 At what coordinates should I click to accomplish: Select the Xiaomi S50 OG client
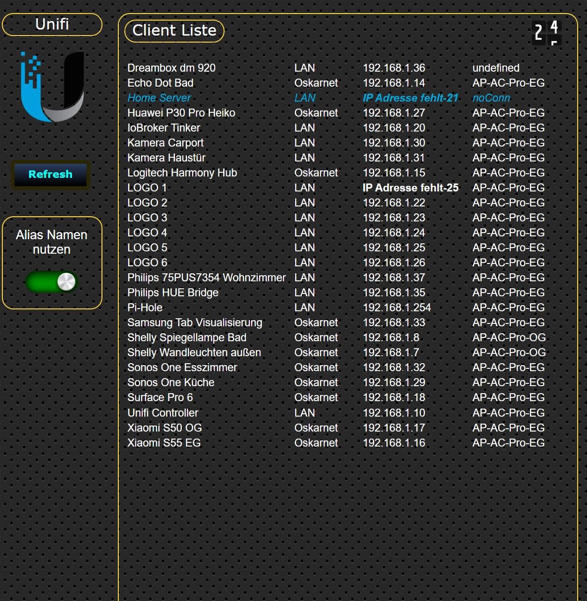165,428
